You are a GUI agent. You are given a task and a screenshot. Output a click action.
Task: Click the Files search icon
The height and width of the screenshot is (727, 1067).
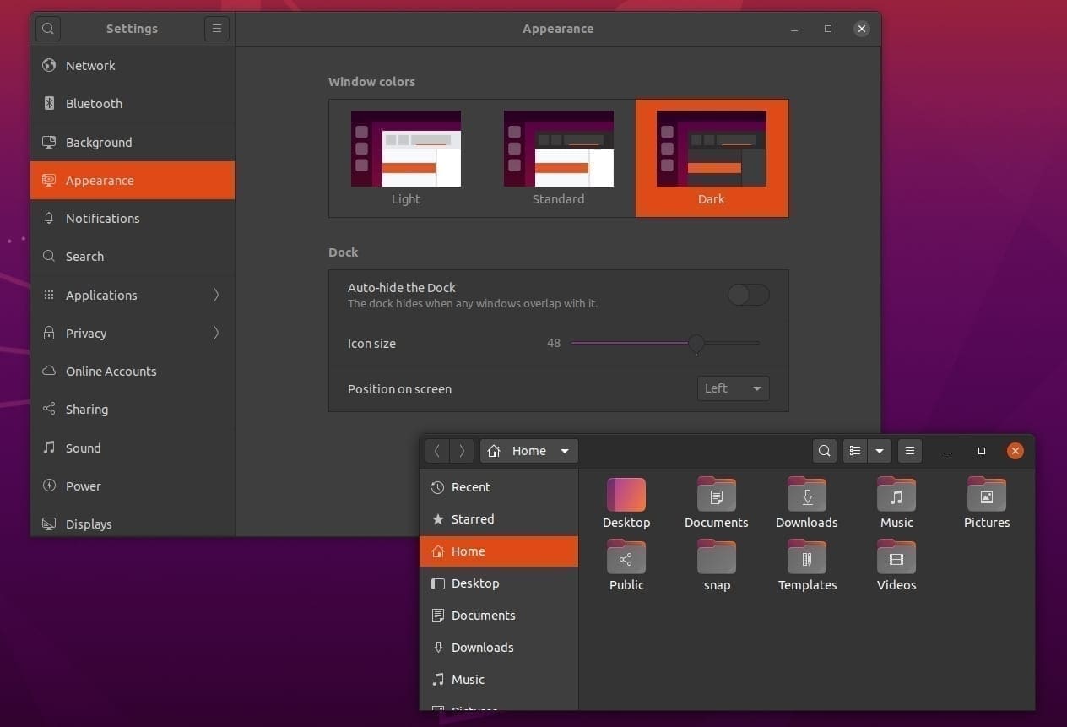(825, 451)
